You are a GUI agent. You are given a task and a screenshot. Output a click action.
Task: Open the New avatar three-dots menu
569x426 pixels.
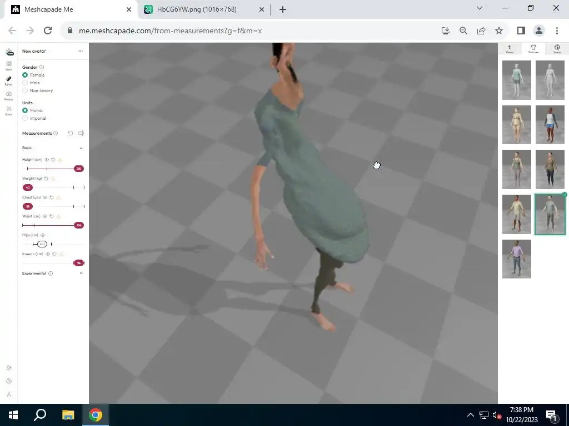click(x=81, y=51)
